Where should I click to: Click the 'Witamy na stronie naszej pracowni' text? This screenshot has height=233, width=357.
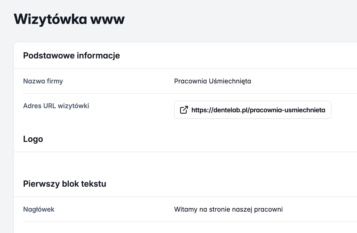pos(228,209)
